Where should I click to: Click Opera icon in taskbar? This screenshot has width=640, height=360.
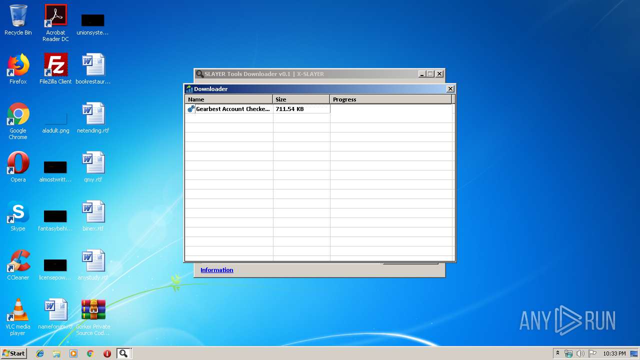(x=107, y=353)
